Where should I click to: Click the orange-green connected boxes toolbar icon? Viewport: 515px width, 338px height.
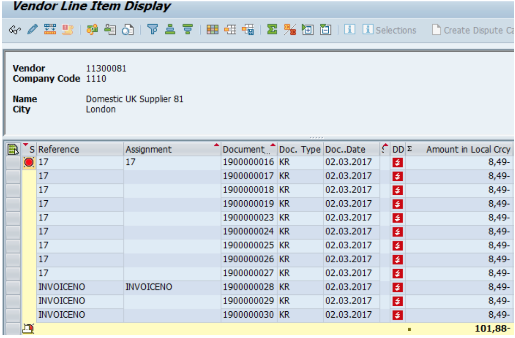(x=92, y=30)
